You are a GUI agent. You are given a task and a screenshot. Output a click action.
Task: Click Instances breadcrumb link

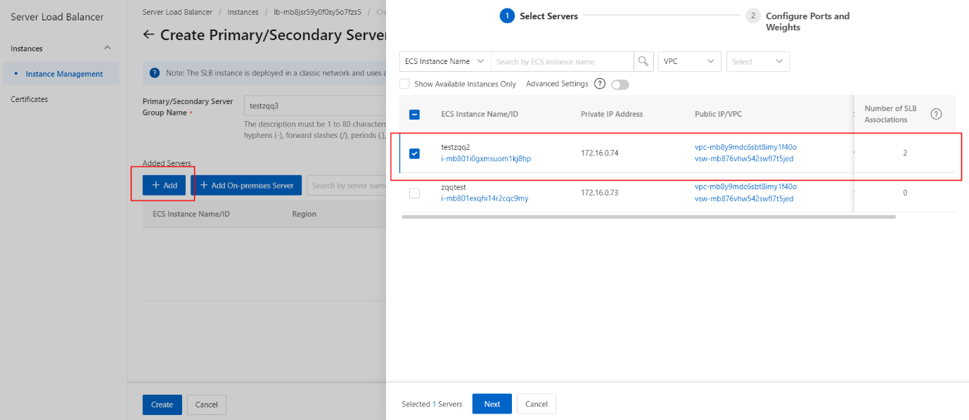(243, 12)
